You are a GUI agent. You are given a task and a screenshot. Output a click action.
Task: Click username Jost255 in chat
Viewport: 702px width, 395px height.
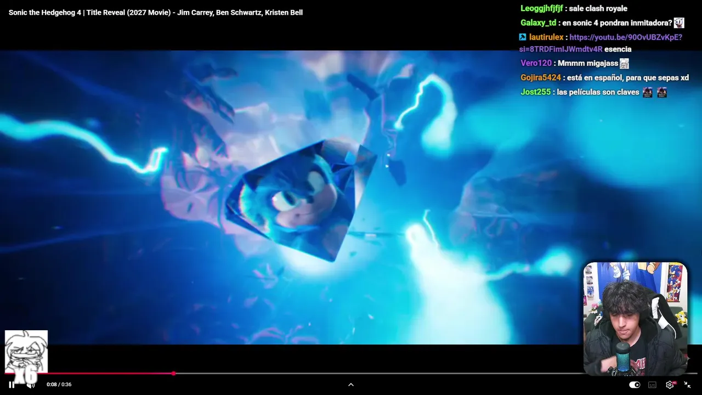tap(535, 92)
